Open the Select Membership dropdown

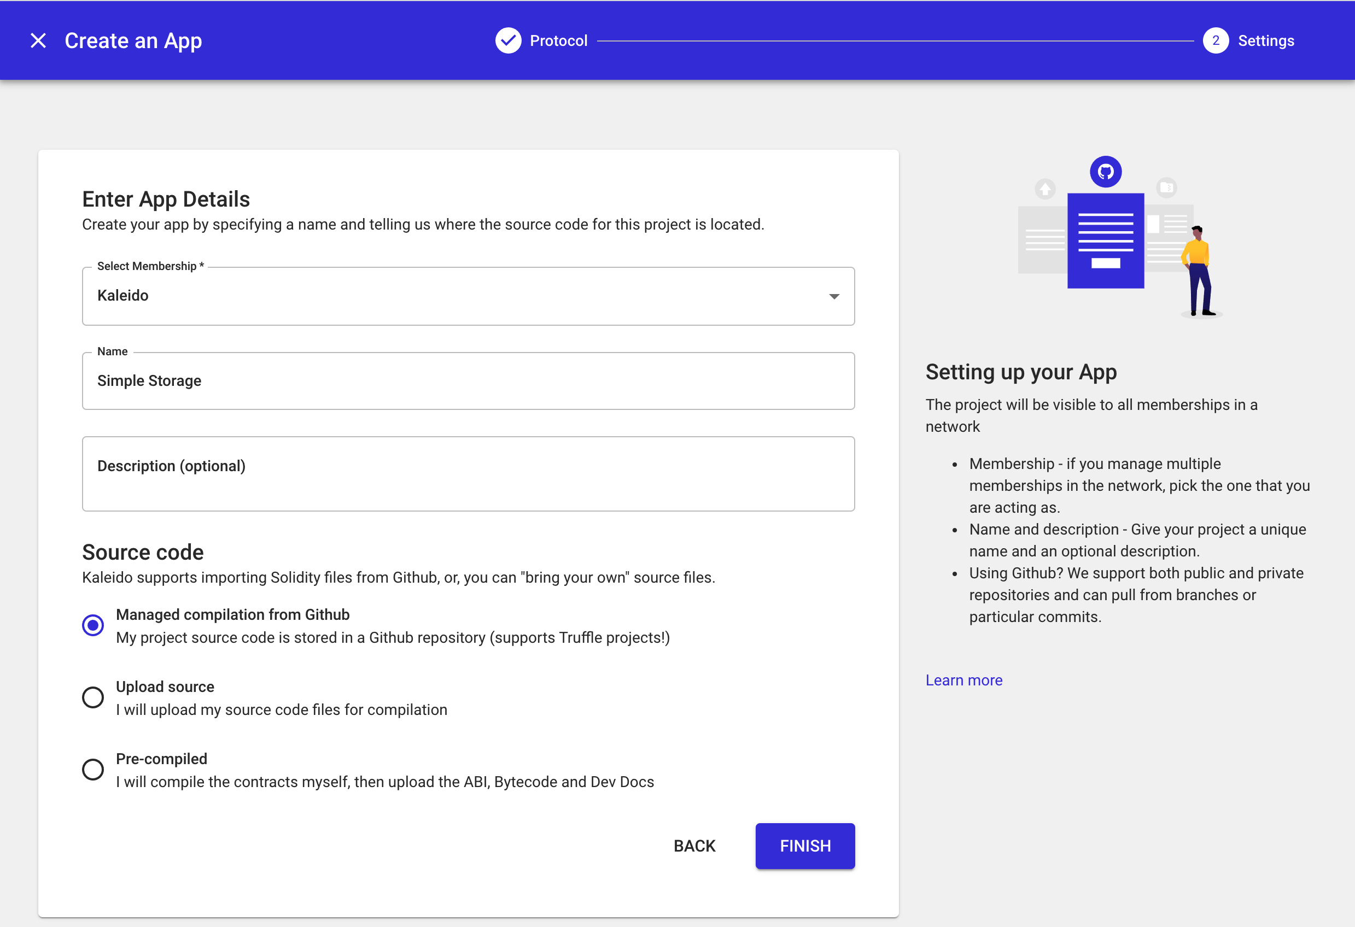[x=468, y=296]
